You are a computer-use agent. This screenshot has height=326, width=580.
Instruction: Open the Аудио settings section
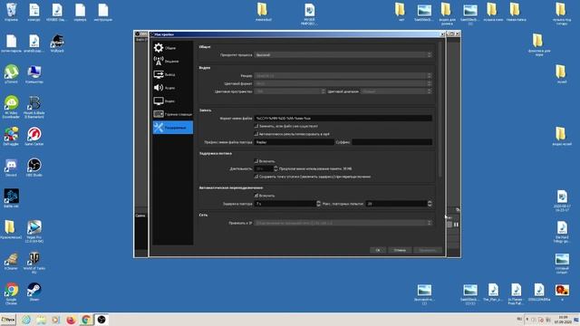coord(173,88)
